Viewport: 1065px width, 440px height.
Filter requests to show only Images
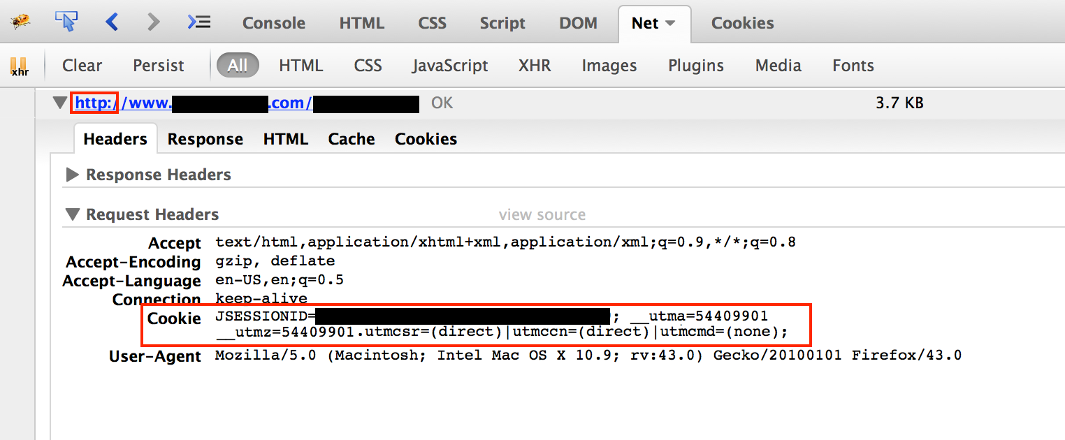[x=609, y=65]
